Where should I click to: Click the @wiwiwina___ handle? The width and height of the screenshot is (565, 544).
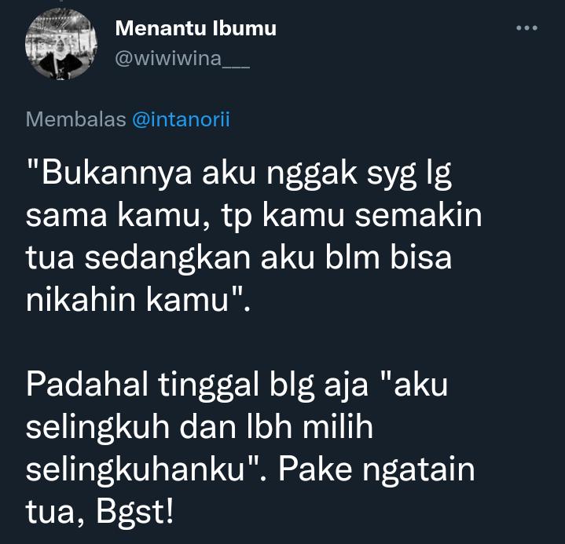[182, 59]
